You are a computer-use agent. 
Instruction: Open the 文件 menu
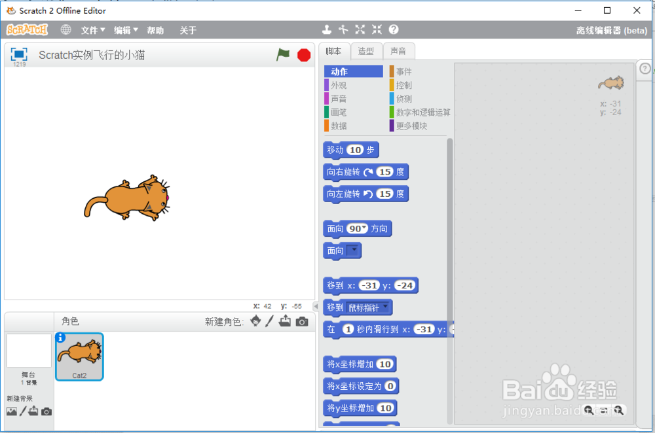coord(93,30)
